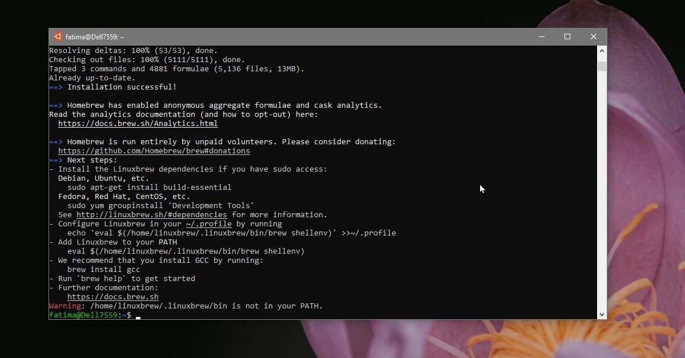The image size is (685, 358).
Task: Open the docs.brew.sh documentation link
Action: (113, 296)
